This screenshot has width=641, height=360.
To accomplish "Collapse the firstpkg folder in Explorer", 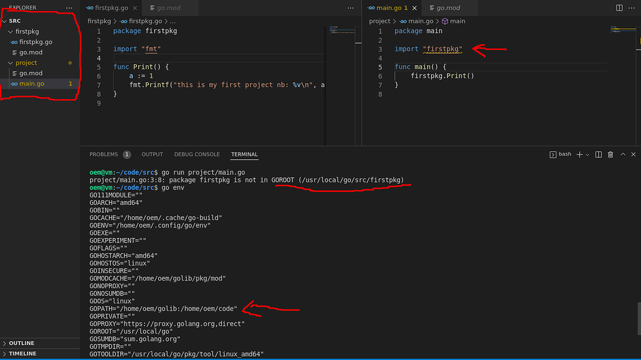I will click(x=27, y=31).
